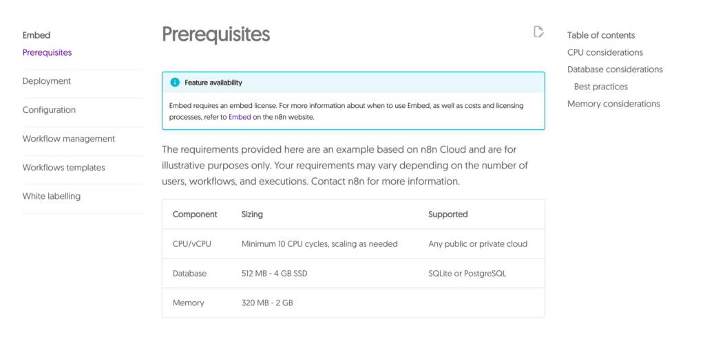Click the Sizing column header
This screenshot has height=339, width=705.
pos(252,215)
